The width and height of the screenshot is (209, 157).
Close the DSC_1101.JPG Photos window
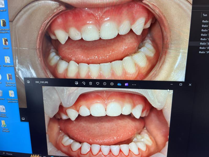tap(190, 85)
